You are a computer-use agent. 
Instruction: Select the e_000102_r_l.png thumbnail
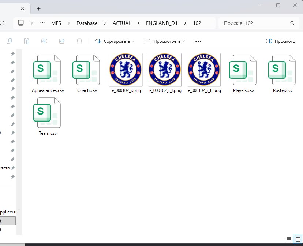pos(165,70)
